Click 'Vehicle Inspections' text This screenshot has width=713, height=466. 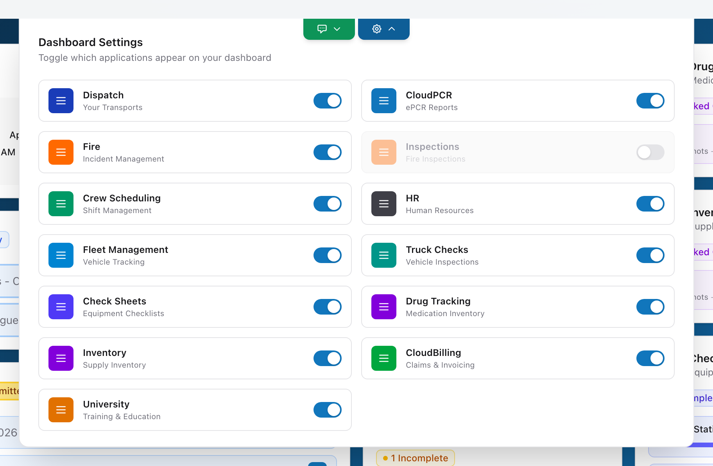click(442, 262)
